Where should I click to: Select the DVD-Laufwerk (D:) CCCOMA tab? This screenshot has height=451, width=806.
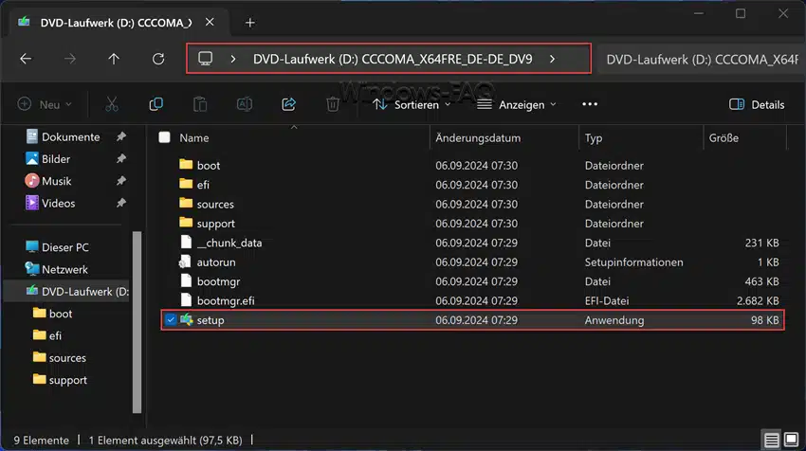[116, 23]
